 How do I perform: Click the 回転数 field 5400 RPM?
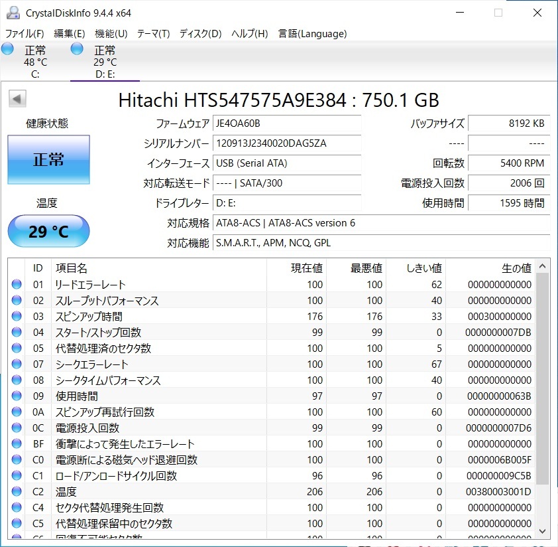[x=509, y=163]
